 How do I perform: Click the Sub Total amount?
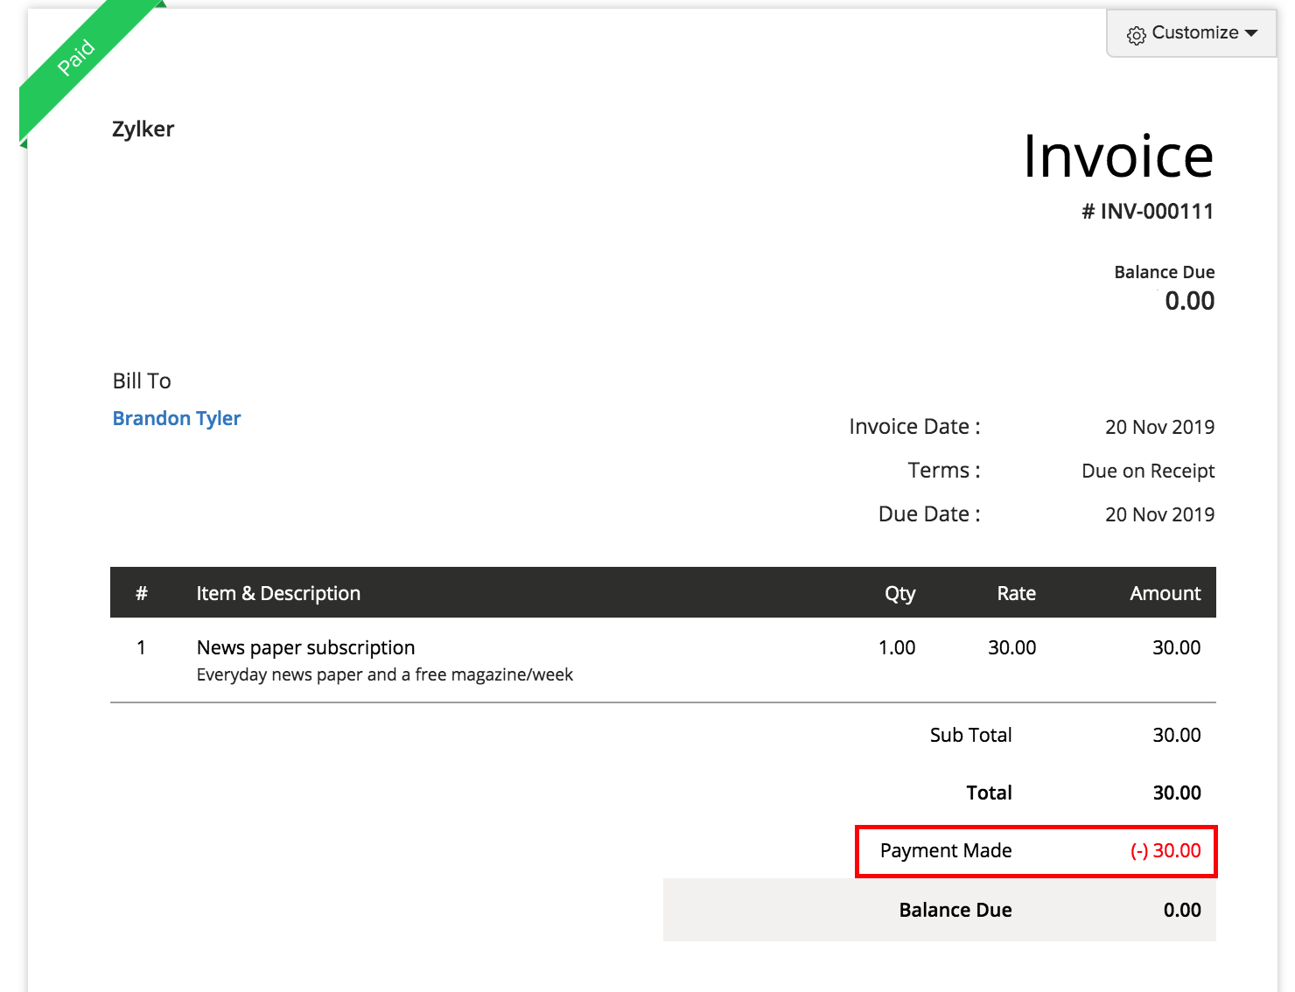click(1176, 735)
